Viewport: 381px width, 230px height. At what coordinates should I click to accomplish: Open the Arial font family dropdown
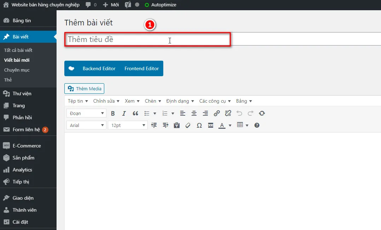tap(86, 125)
